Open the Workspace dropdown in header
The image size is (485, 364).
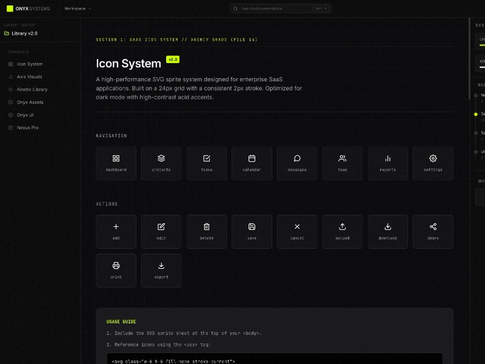click(78, 8)
